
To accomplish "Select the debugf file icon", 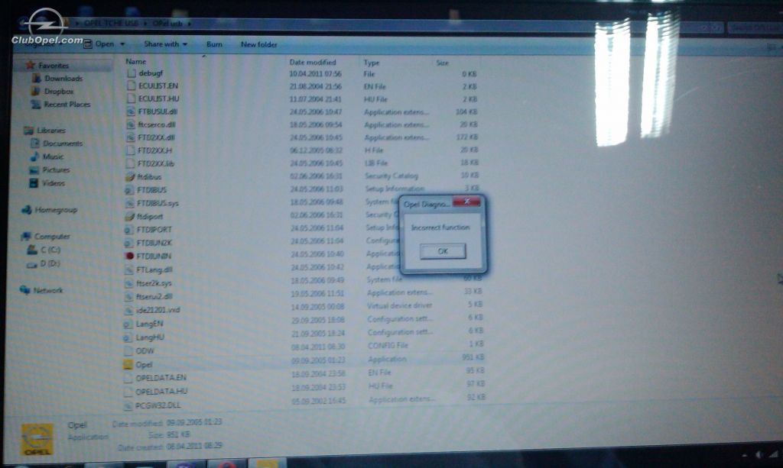I will (x=132, y=73).
